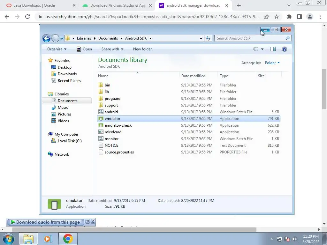Open Arrange by Folder dropdown

[x=272, y=63]
